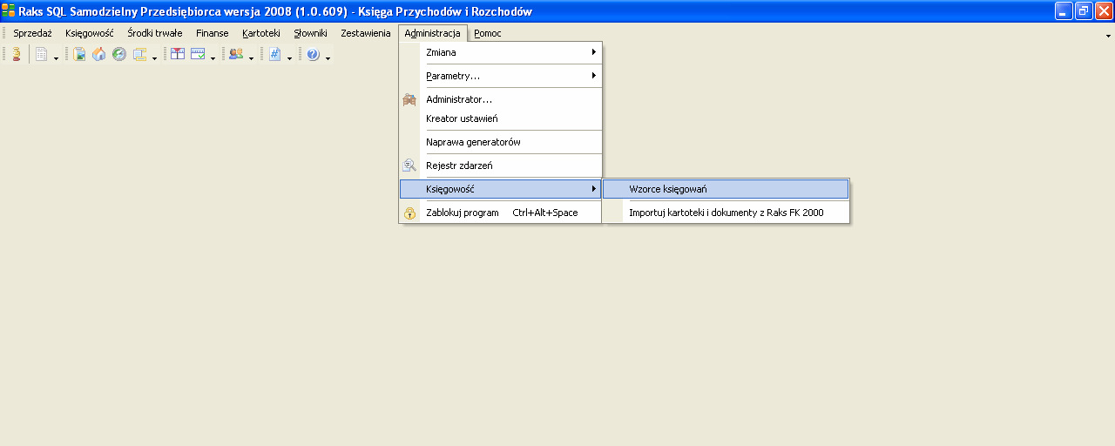This screenshot has width=1115, height=446.
Task: Choose Administrator… from the Administracja menu
Action: (501, 99)
